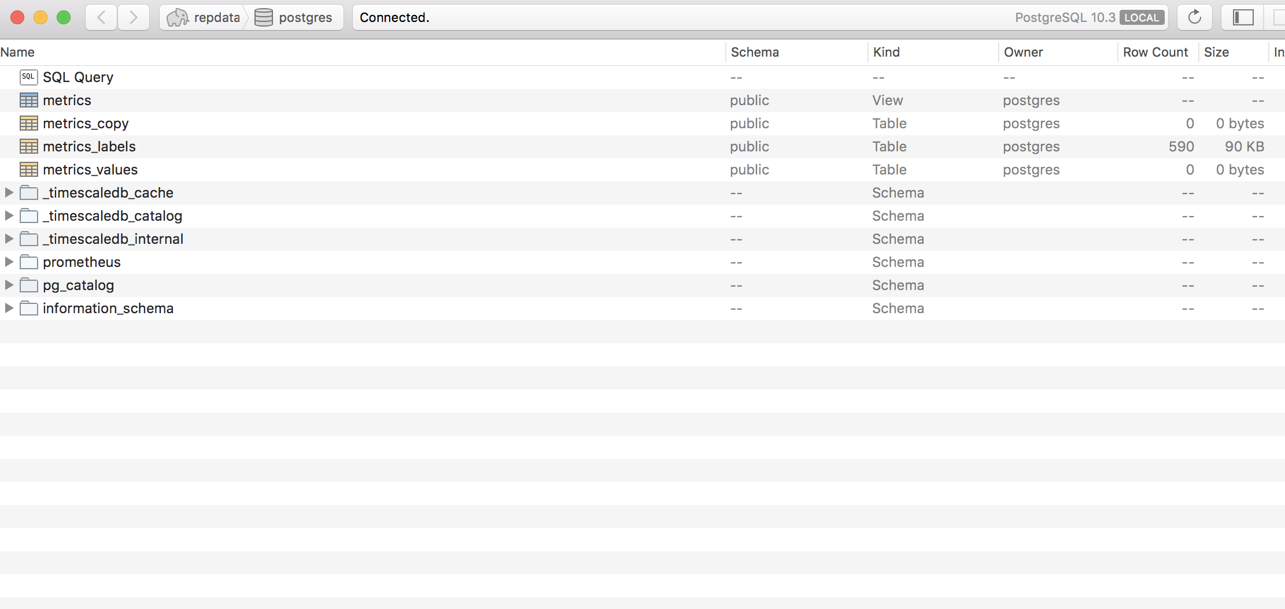1285x609 pixels.
Task: Click the refresh icon in toolbar
Action: 1194,17
